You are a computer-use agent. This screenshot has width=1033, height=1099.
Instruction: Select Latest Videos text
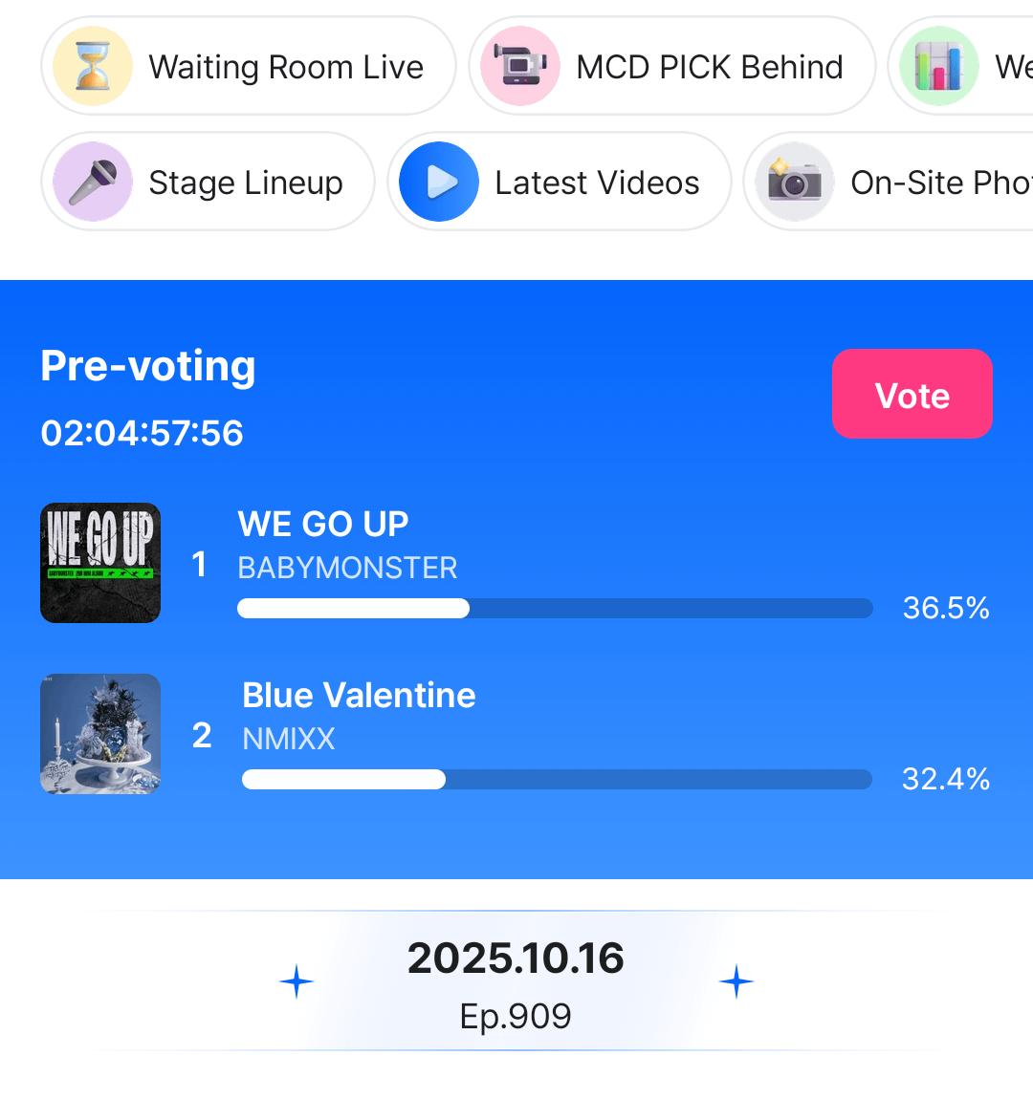coord(597,183)
